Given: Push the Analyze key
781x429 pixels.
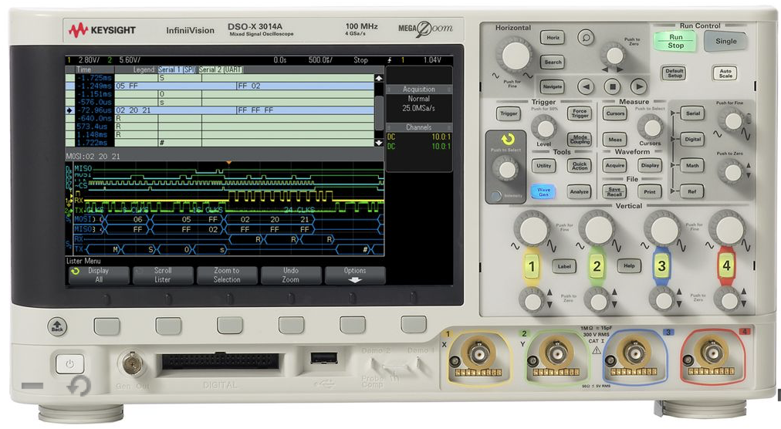Looking at the screenshot, I should click(580, 191).
